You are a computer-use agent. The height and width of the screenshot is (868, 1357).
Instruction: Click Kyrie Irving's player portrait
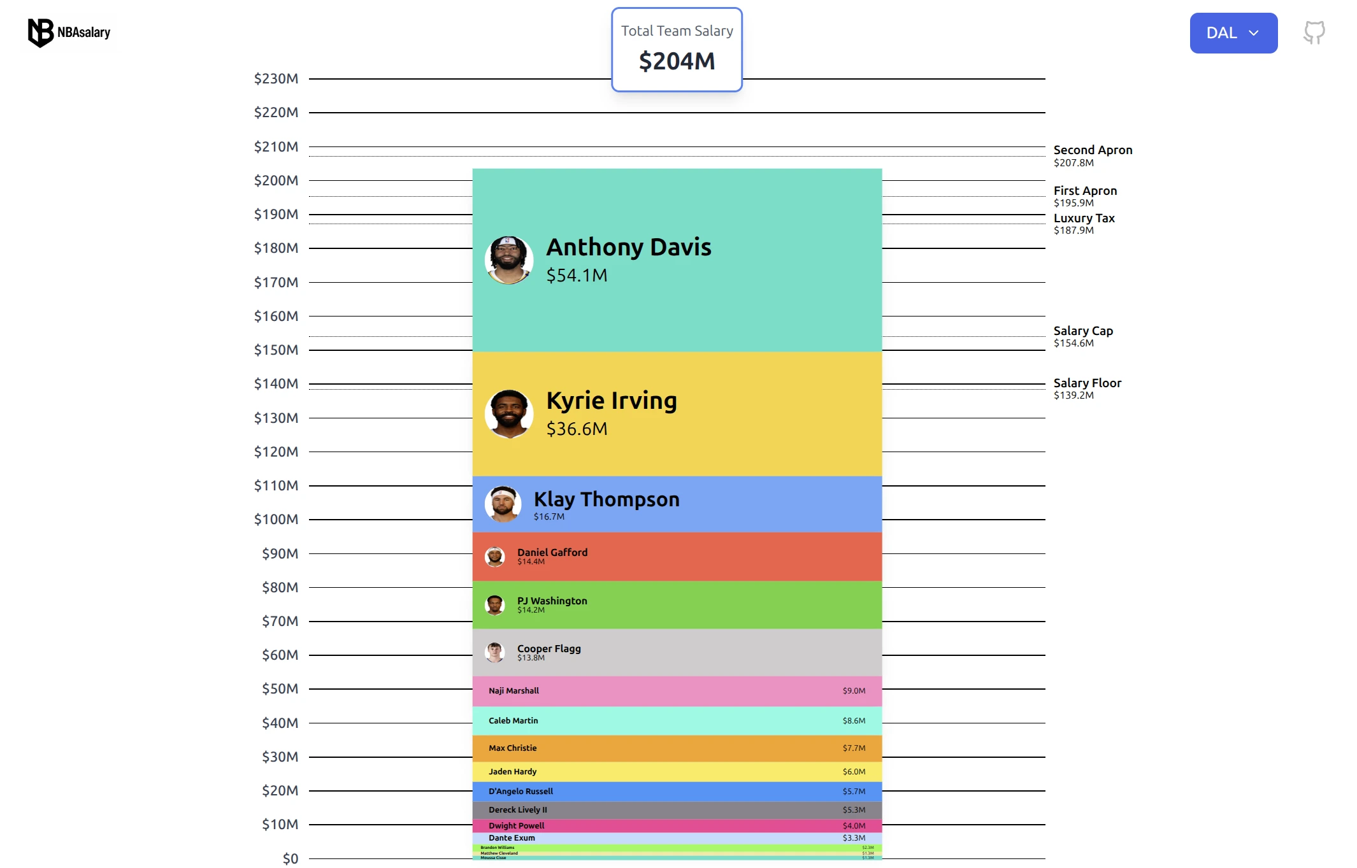pos(509,413)
